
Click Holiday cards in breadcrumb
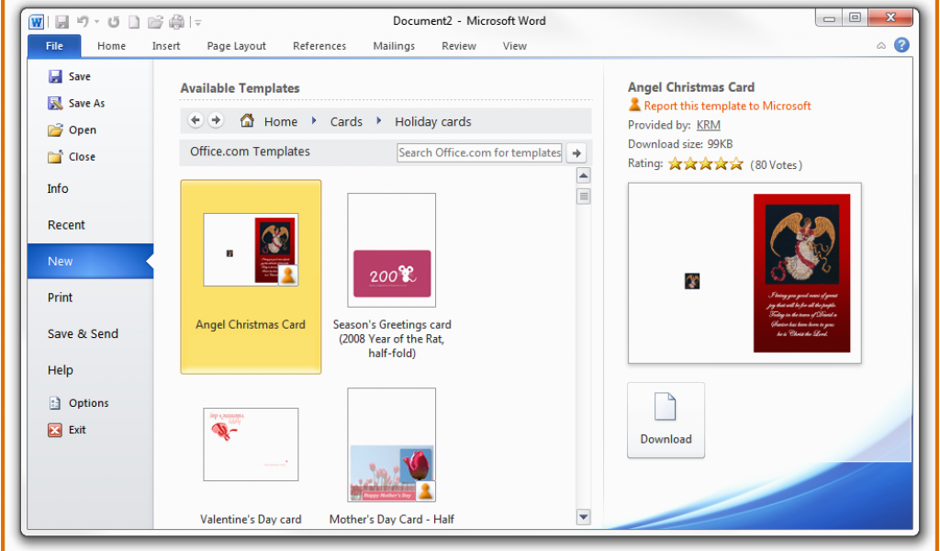pos(433,122)
